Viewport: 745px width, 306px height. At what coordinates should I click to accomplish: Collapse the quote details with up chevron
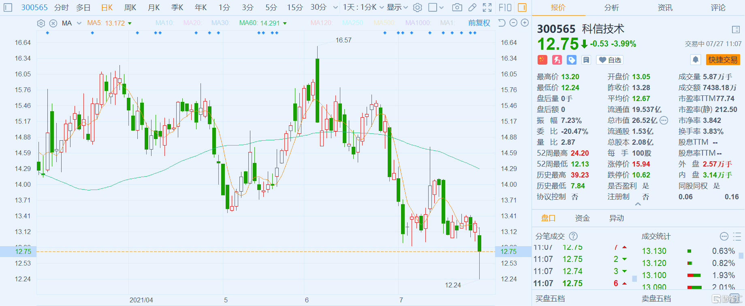coord(638,204)
